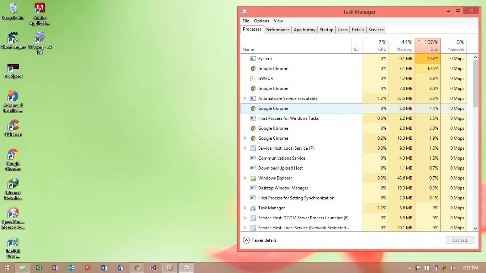Sort processes by the Network column
Image resolution: width=486 pixels, height=273 pixels.
tap(454, 45)
